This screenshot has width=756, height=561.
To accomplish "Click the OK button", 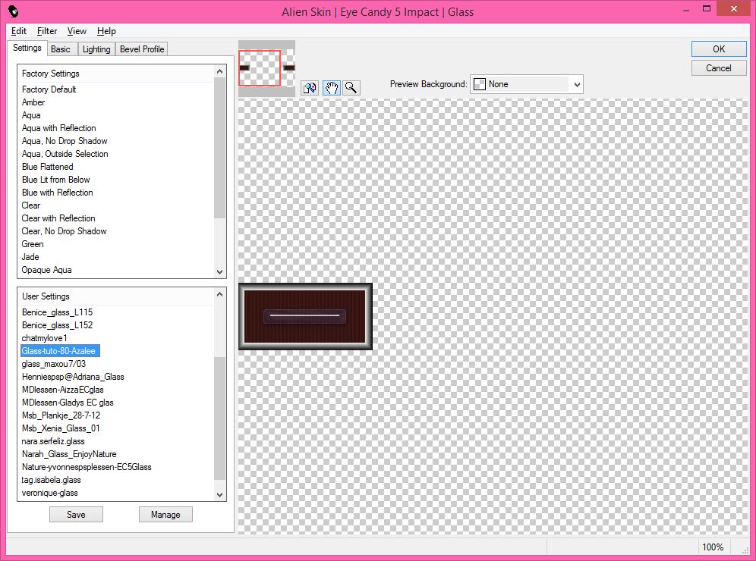I will 719,49.
